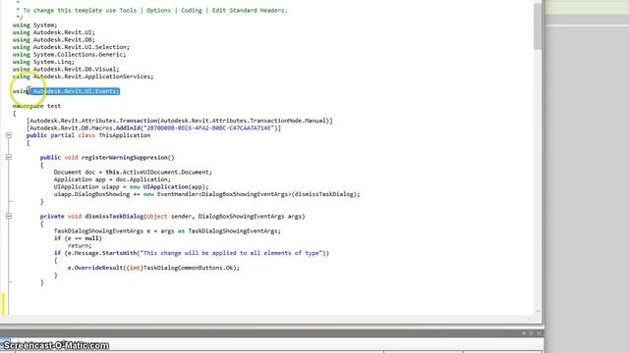The height and width of the screenshot is (353, 629).
Task: Click the Transaction attribute line
Action: (180, 121)
